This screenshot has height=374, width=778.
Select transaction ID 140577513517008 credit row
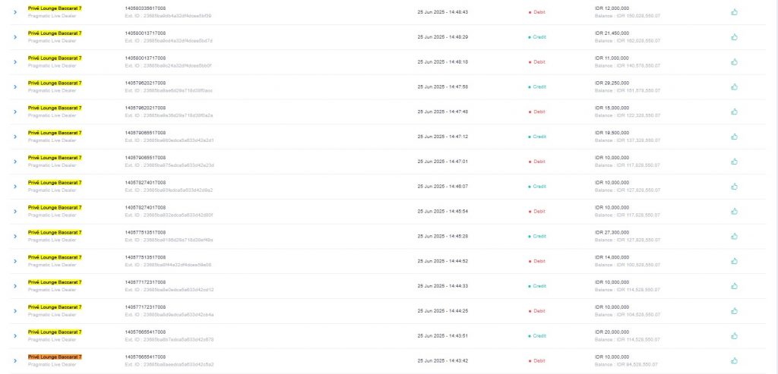coord(145,232)
